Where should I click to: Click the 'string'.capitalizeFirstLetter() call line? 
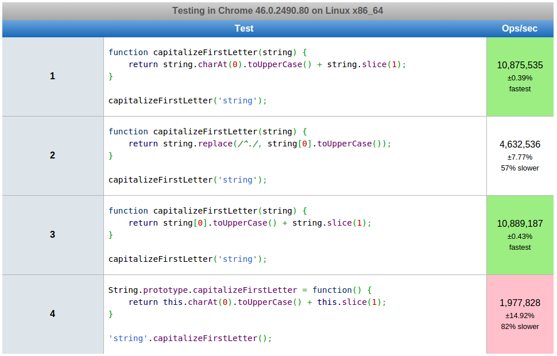pos(190,338)
